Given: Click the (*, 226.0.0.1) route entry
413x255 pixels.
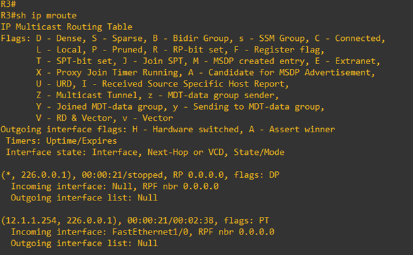Looking at the screenshot, I should pyautogui.click(x=36, y=175).
